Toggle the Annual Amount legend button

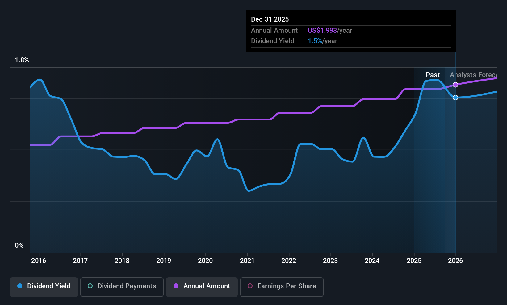tap(202, 287)
